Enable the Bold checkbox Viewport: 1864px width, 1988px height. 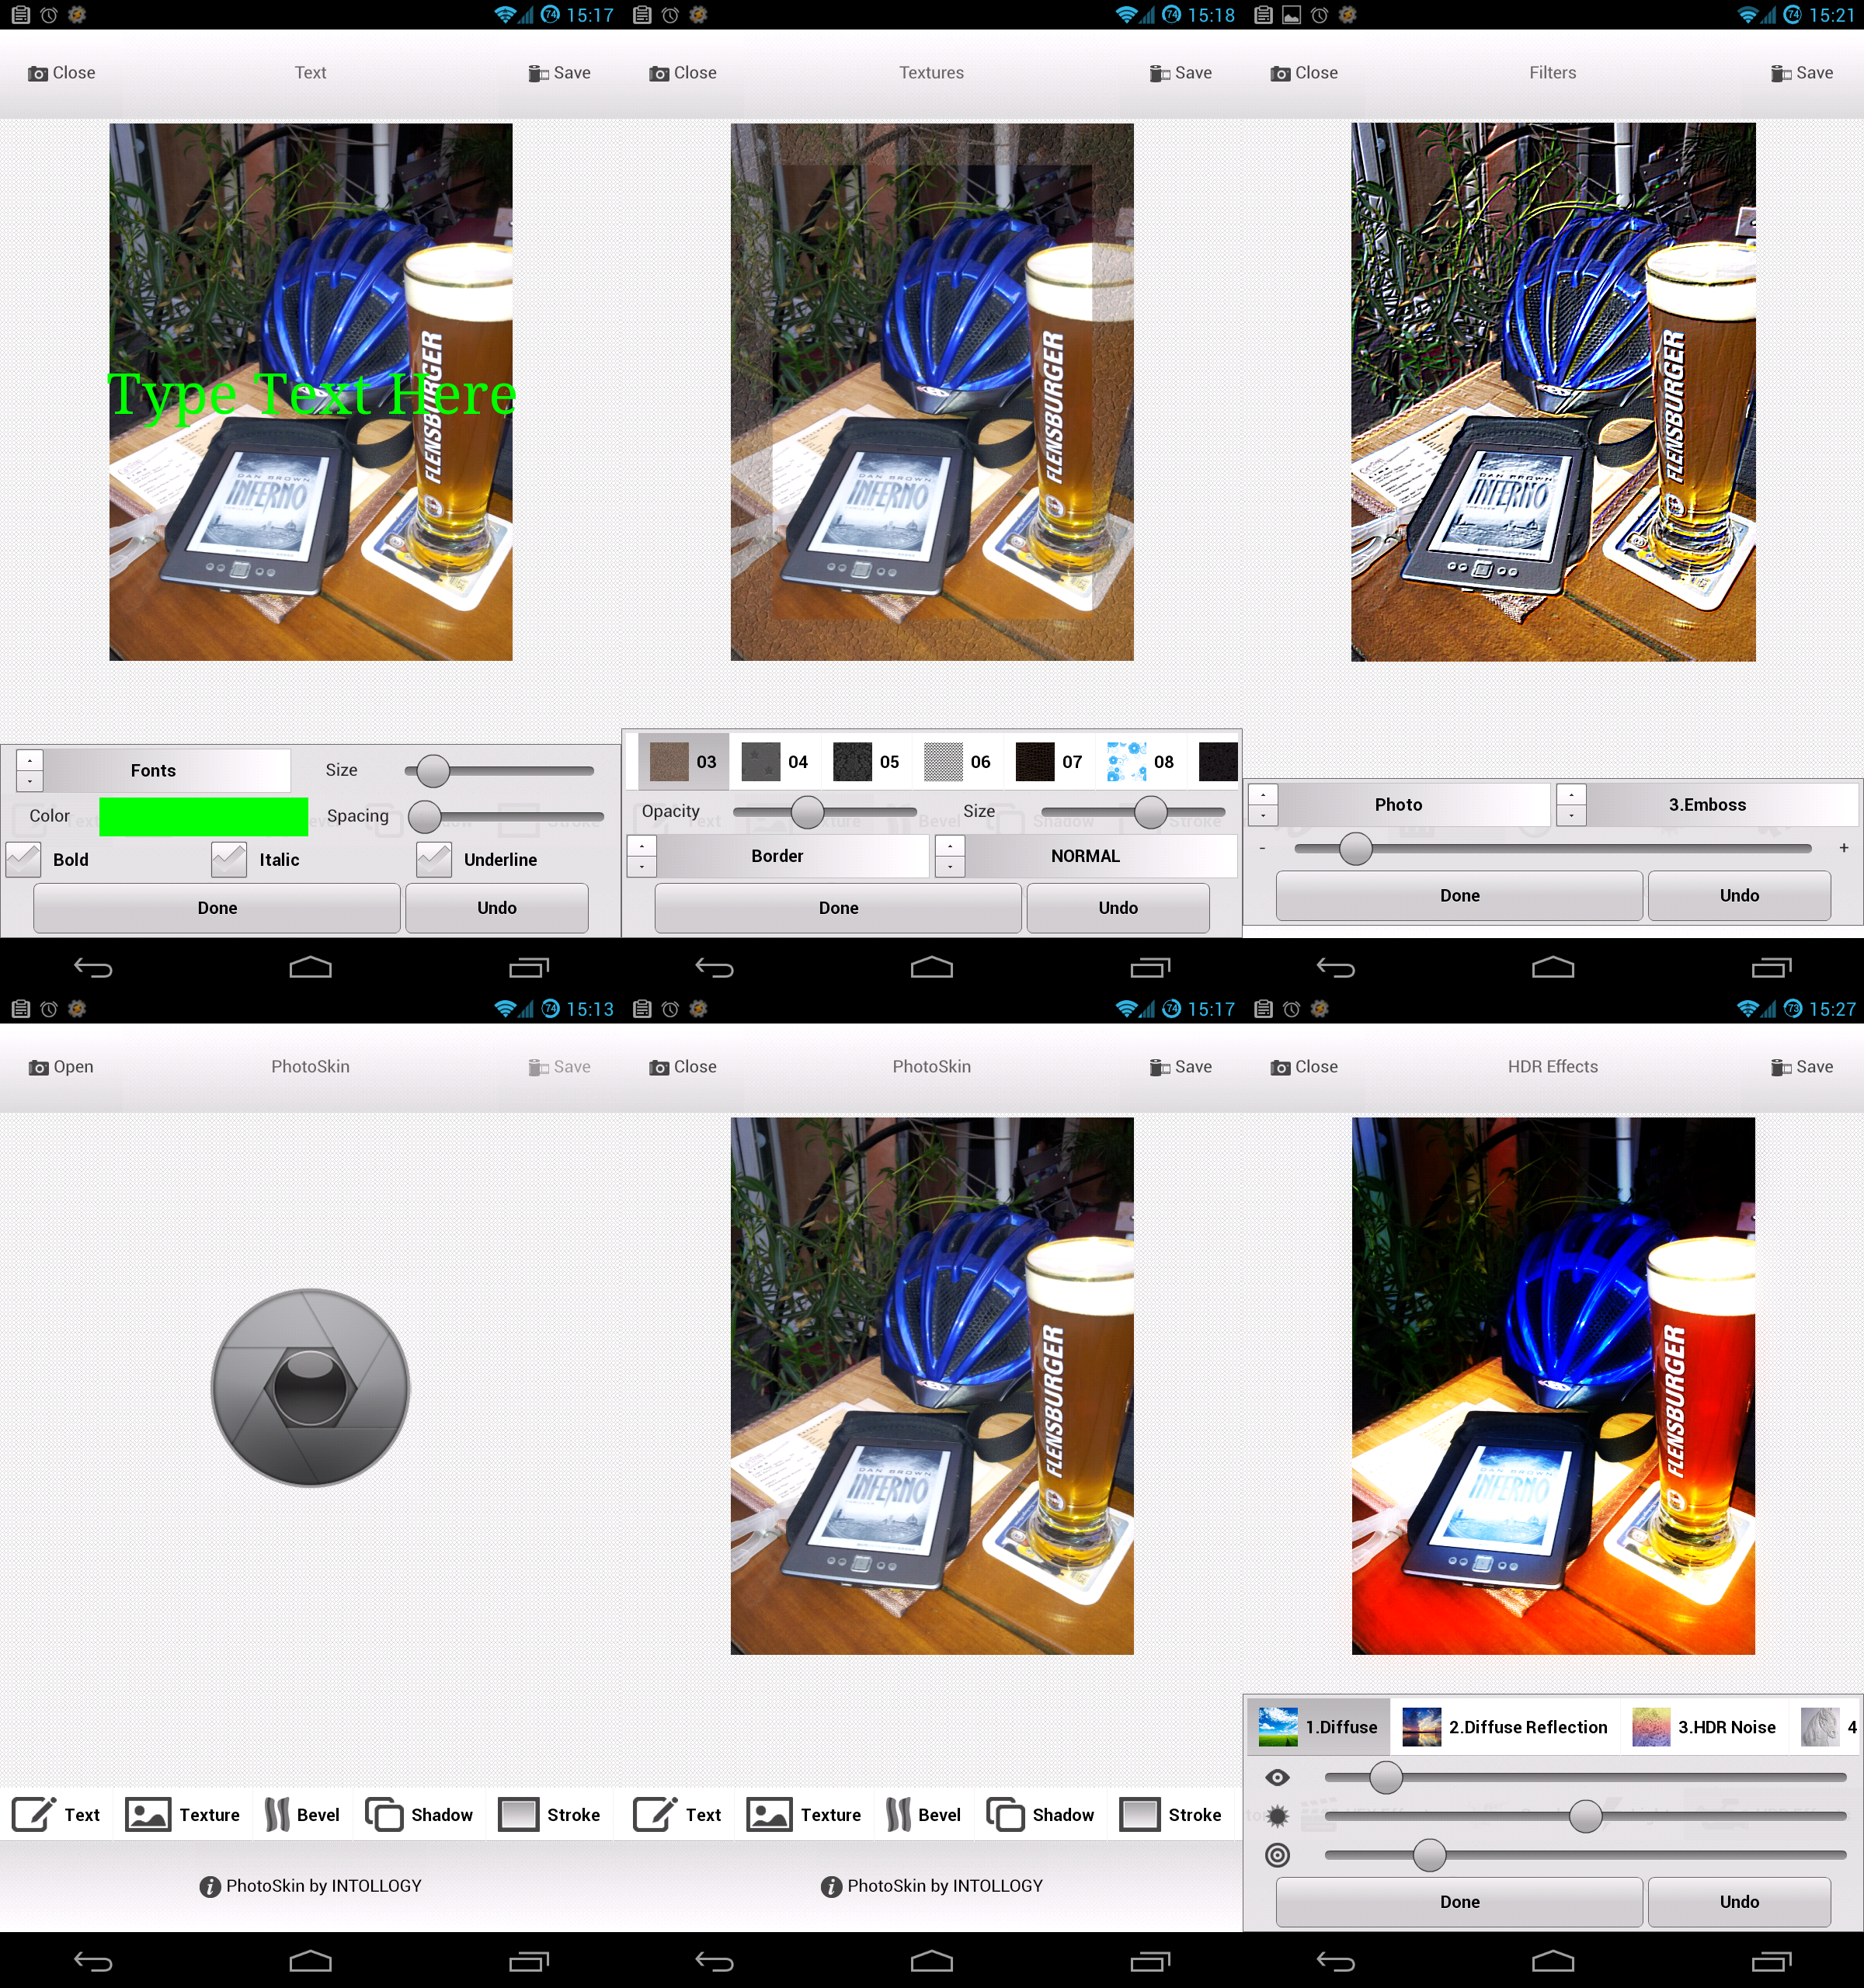[23, 859]
